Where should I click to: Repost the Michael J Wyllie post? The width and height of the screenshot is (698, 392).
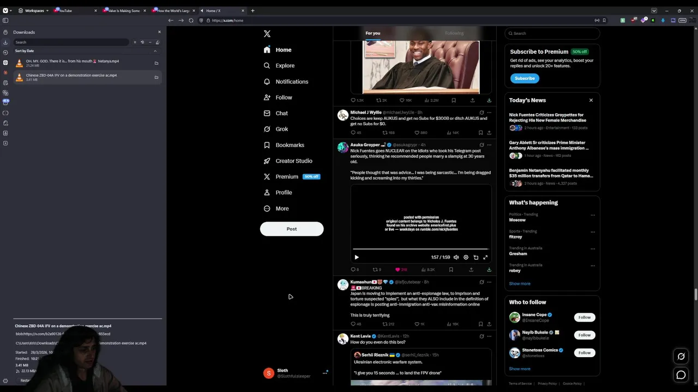(x=388, y=132)
